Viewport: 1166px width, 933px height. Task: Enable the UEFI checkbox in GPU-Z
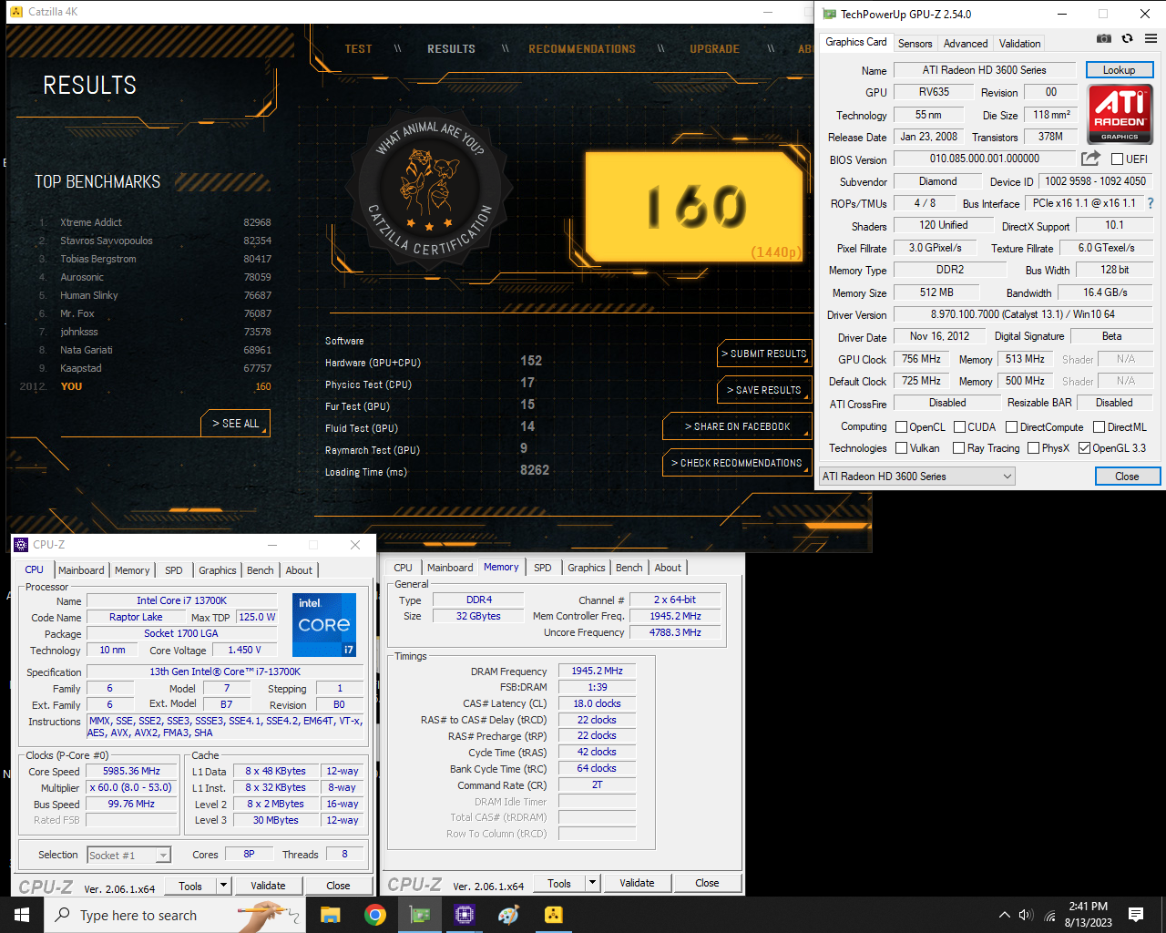pos(1117,159)
